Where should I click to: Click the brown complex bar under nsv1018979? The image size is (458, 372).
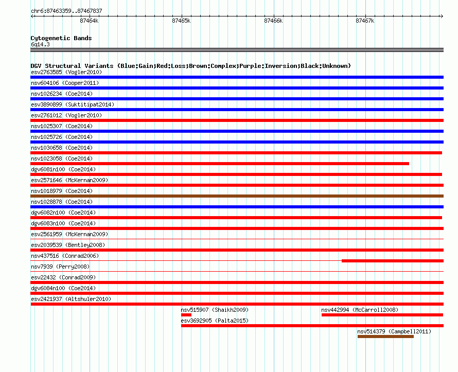[x=237, y=196]
